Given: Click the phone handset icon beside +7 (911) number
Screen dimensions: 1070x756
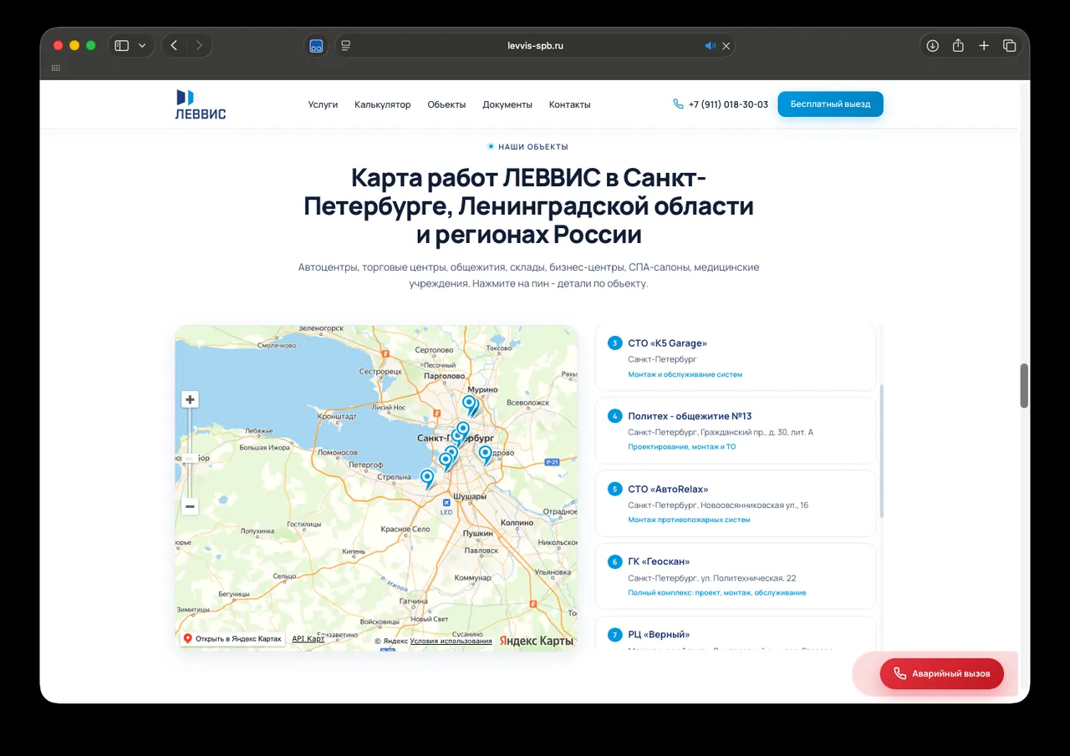Looking at the screenshot, I should [x=678, y=104].
